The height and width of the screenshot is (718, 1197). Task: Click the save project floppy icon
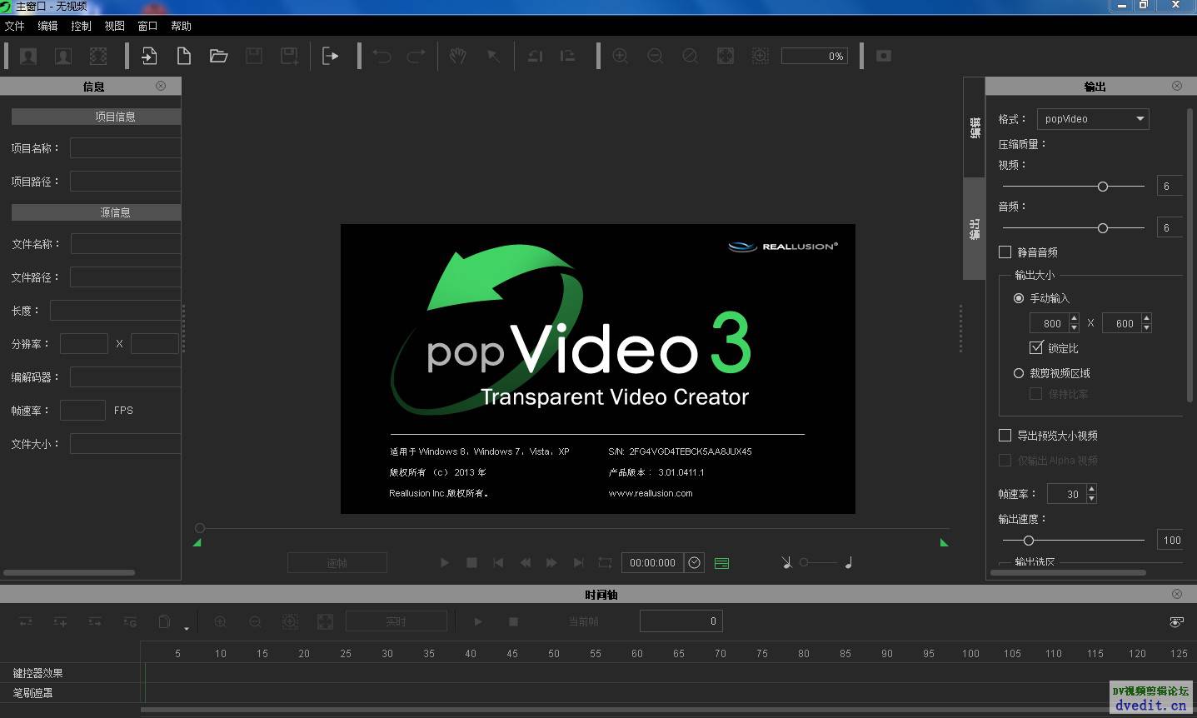pyautogui.click(x=254, y=56)
